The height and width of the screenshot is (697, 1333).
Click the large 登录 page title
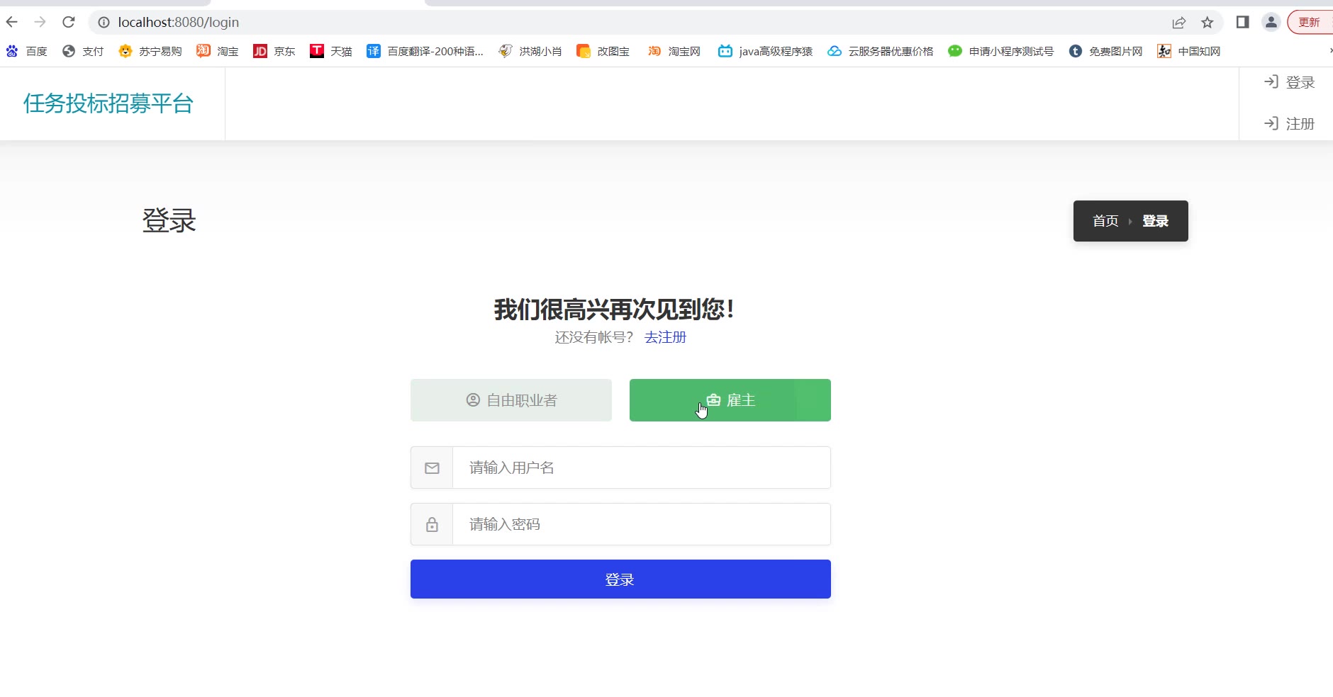coord(169,220)
